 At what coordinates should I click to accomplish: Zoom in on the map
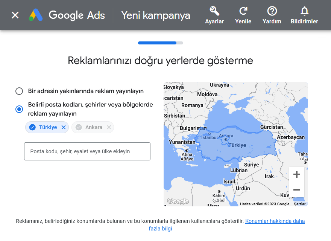(x=297, y=174)
